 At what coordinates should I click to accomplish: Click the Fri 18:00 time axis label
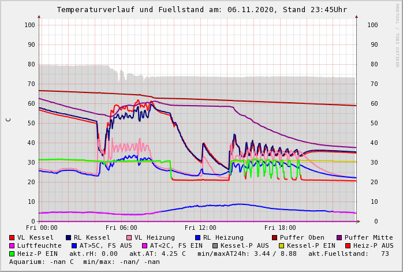[280, 228]
